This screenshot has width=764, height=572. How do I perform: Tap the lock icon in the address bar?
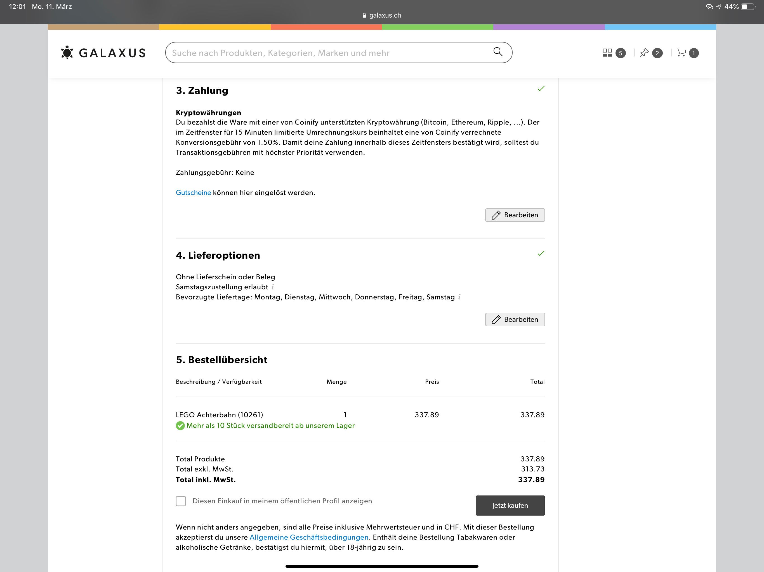pyautogui.click(x=364, y=15)
